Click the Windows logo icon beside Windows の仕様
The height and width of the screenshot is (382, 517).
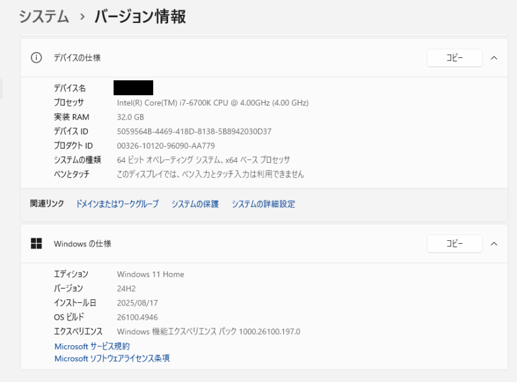36,244
